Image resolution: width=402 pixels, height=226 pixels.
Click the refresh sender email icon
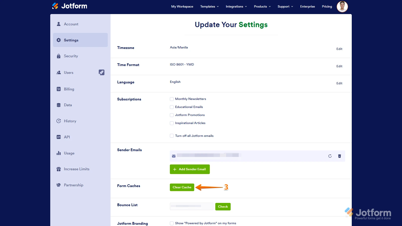tap(330, 156)
